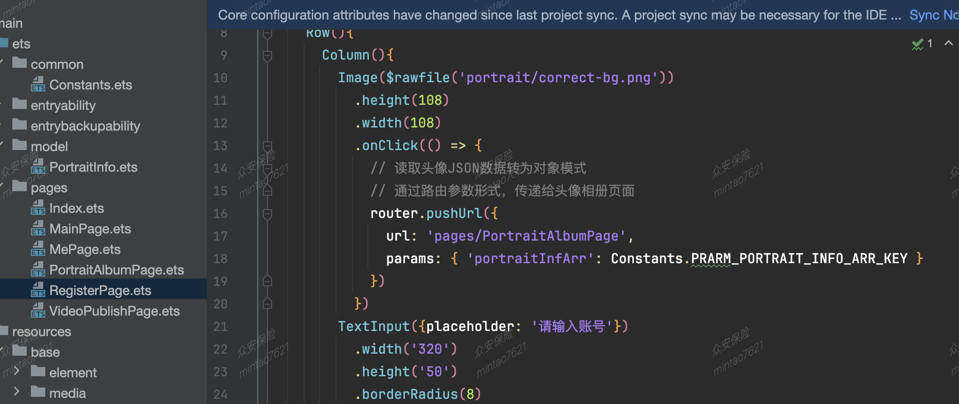The height and width of the screenshot is (404, 959).
Task: Click the folder icon of entryability
Action: pos(20,104)
